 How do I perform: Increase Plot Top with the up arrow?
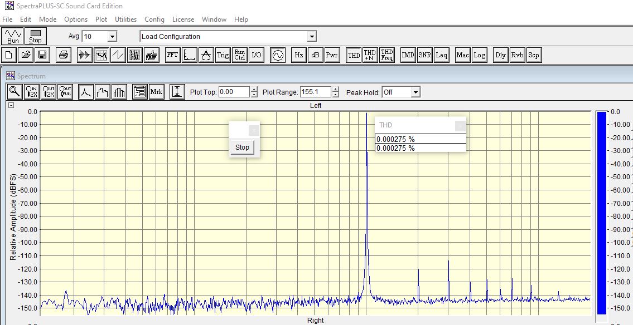(x=254, y=90)
